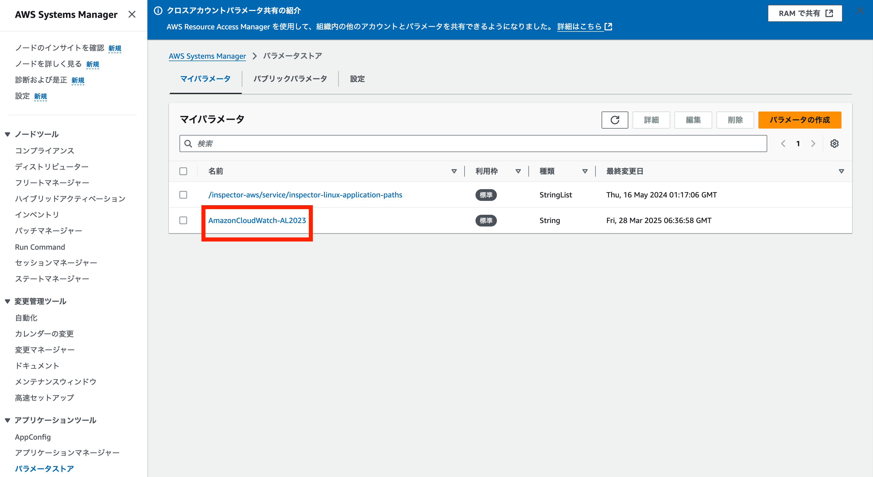The width and height of the screenshot is (873, 477).
Task: Switch to マイパラメータ tab
Action: (x=205, y=79)
